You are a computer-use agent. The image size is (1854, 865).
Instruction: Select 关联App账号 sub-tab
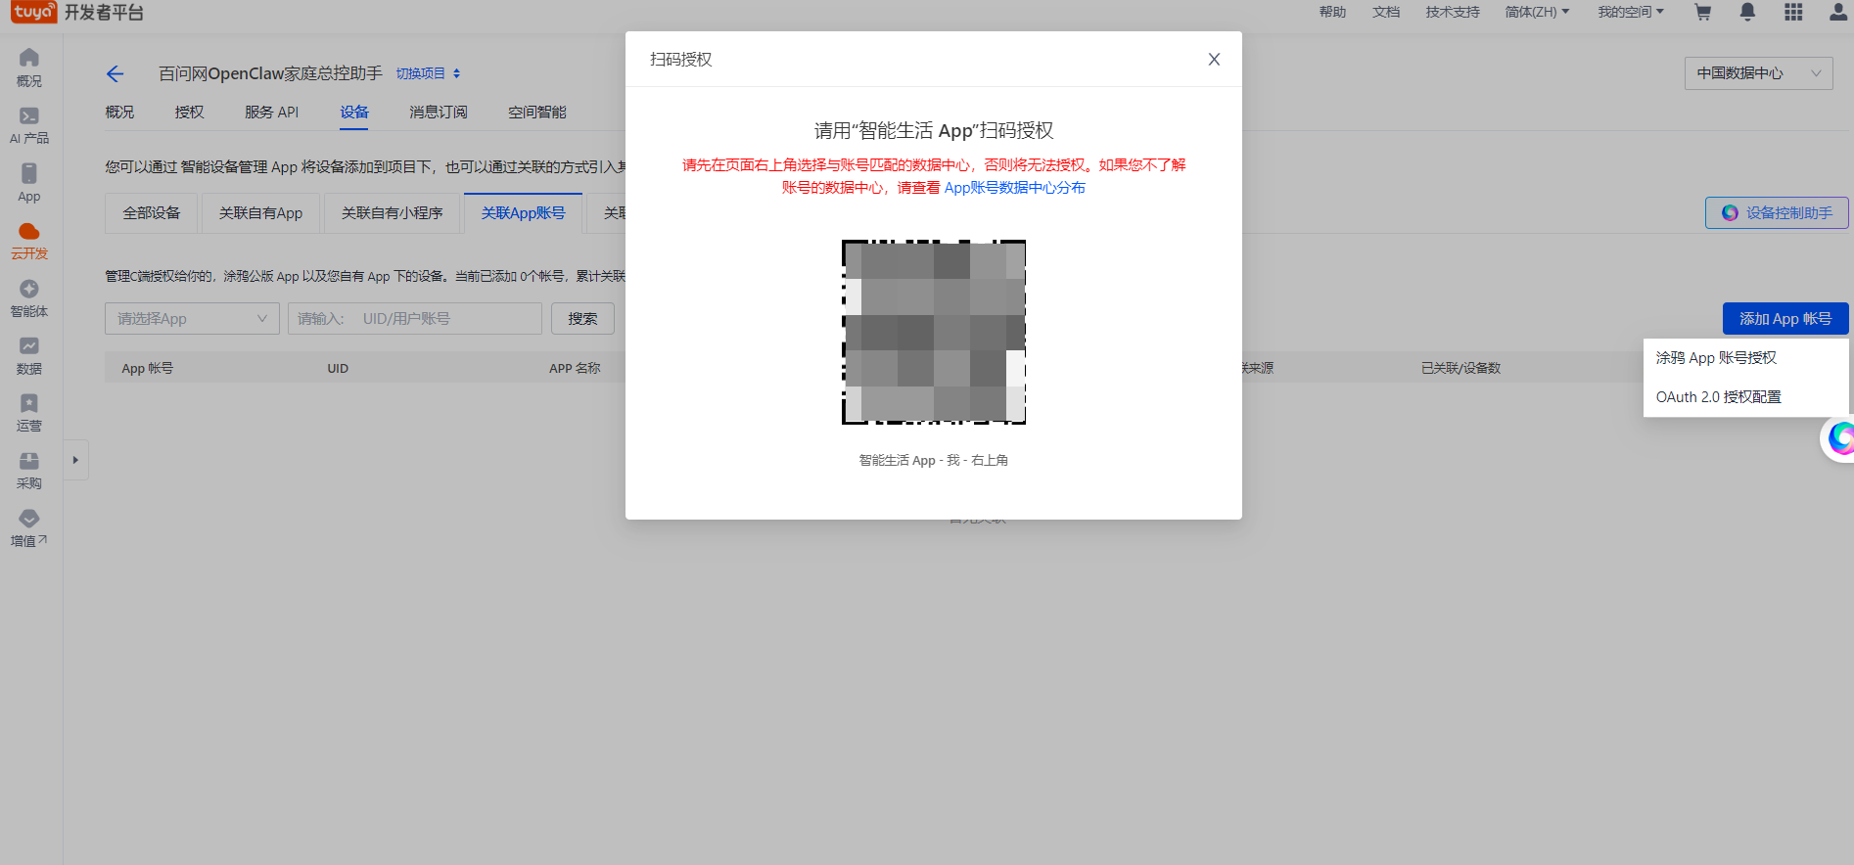pos(523,213)
